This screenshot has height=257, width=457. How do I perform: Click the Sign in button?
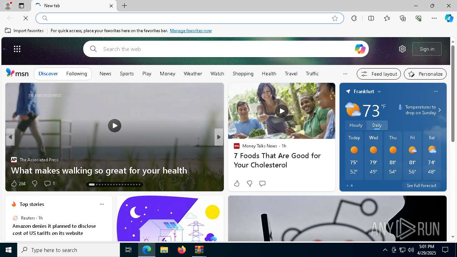click(427, 49)
